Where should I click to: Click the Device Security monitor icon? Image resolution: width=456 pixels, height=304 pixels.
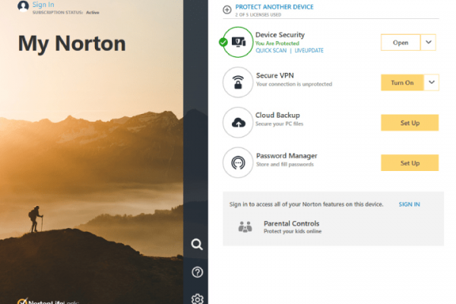tap(239, 43)
